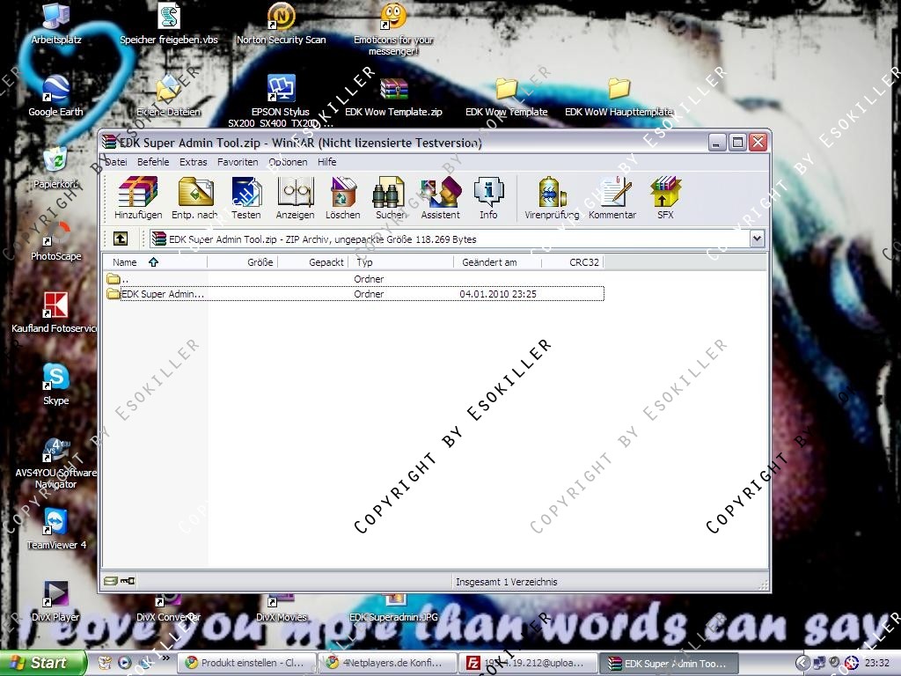Click '04.01.2010 23:25' date cell
The image size is (901, 676).
[x=498, y=294]
